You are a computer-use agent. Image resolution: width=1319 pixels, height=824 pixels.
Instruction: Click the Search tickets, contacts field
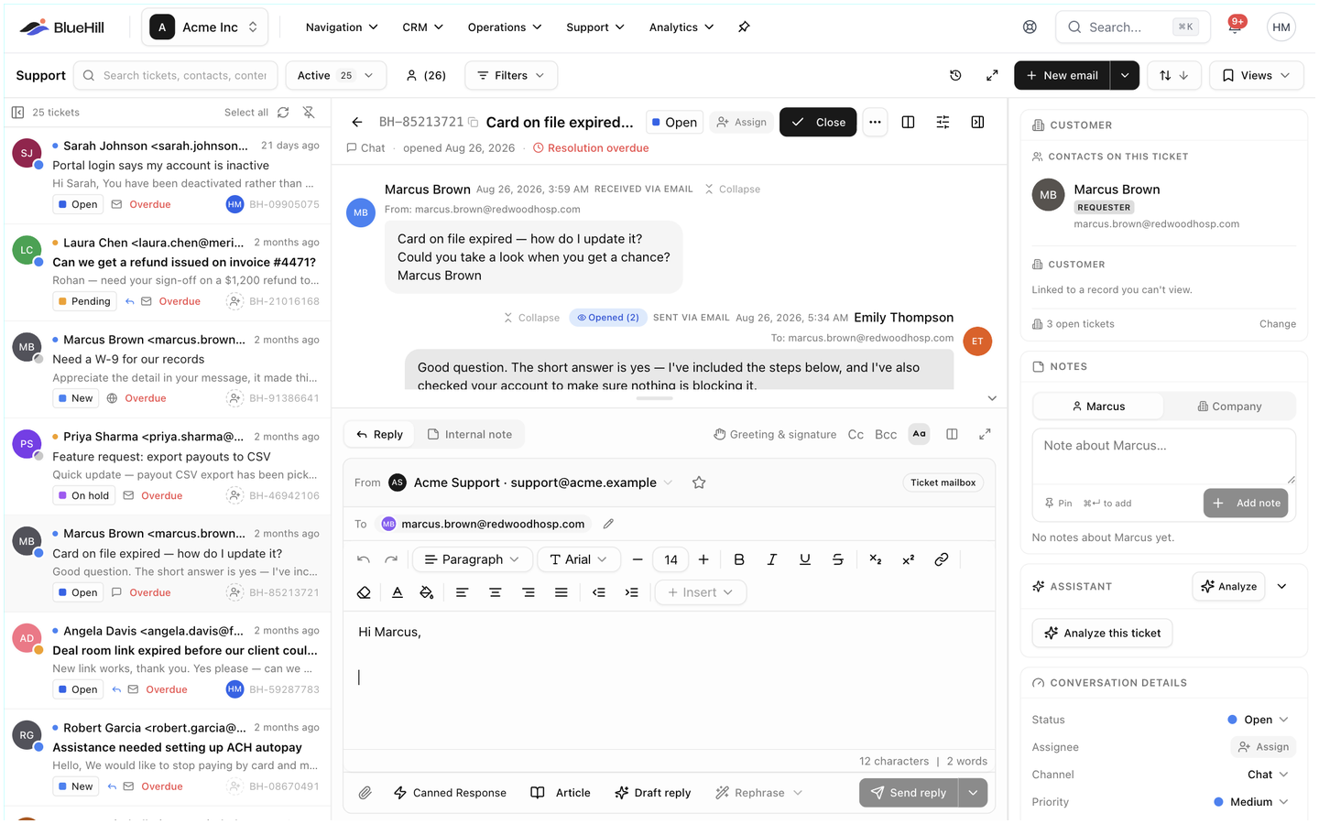tap(177, 75)
